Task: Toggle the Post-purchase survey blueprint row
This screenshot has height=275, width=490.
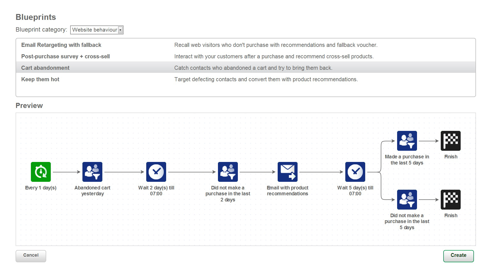Action: click(x=245, y=56)
